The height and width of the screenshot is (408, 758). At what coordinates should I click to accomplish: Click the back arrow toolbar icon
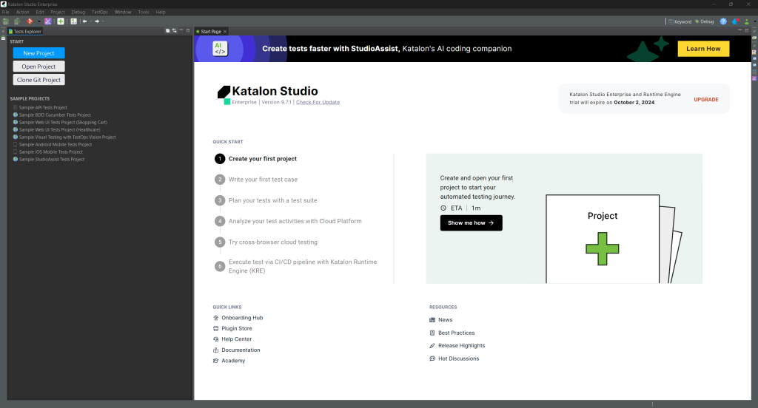(84, 21)
